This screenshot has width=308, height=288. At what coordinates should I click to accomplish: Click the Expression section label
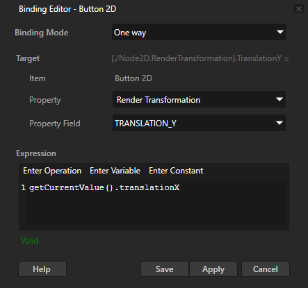point(36,153)
